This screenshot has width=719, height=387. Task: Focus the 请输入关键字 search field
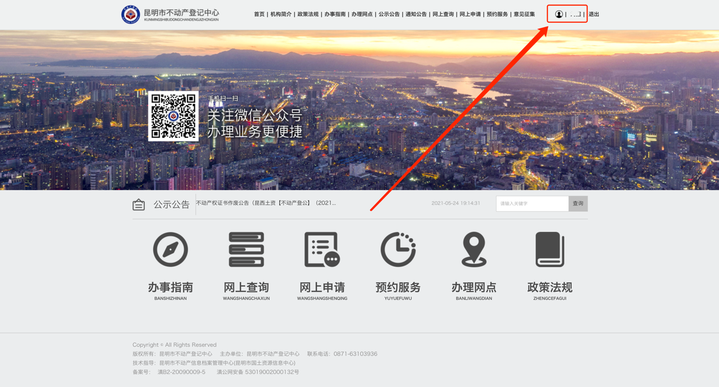(532, 204)
